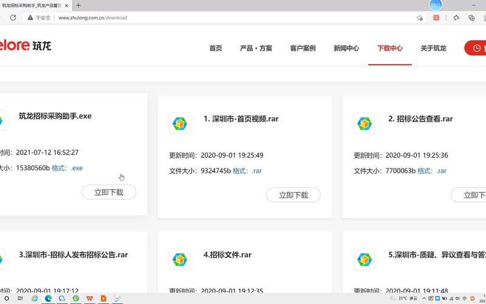
Task: Click the blue floating timer bubble
Action: [436, 5]
